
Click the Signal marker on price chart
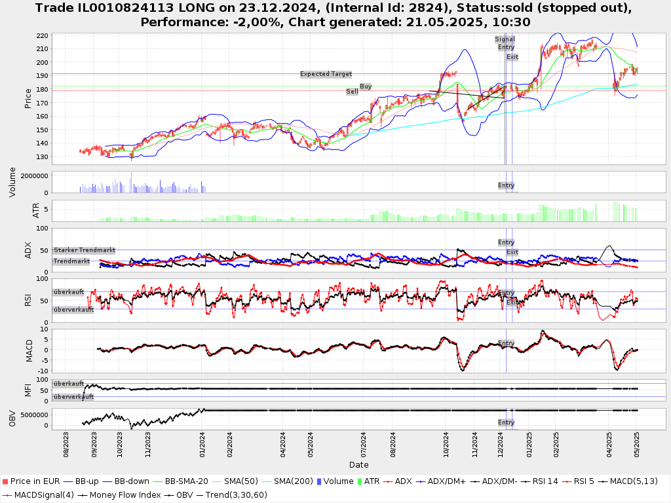tap(505, 39)
